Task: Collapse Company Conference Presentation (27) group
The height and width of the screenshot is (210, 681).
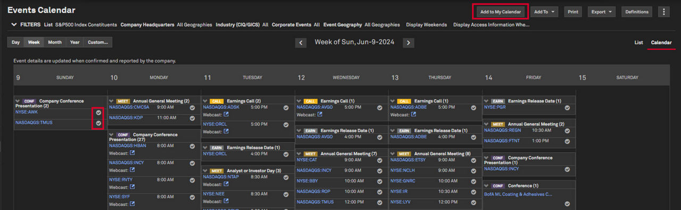Action: pyautogui.click(x=111, y=135)
